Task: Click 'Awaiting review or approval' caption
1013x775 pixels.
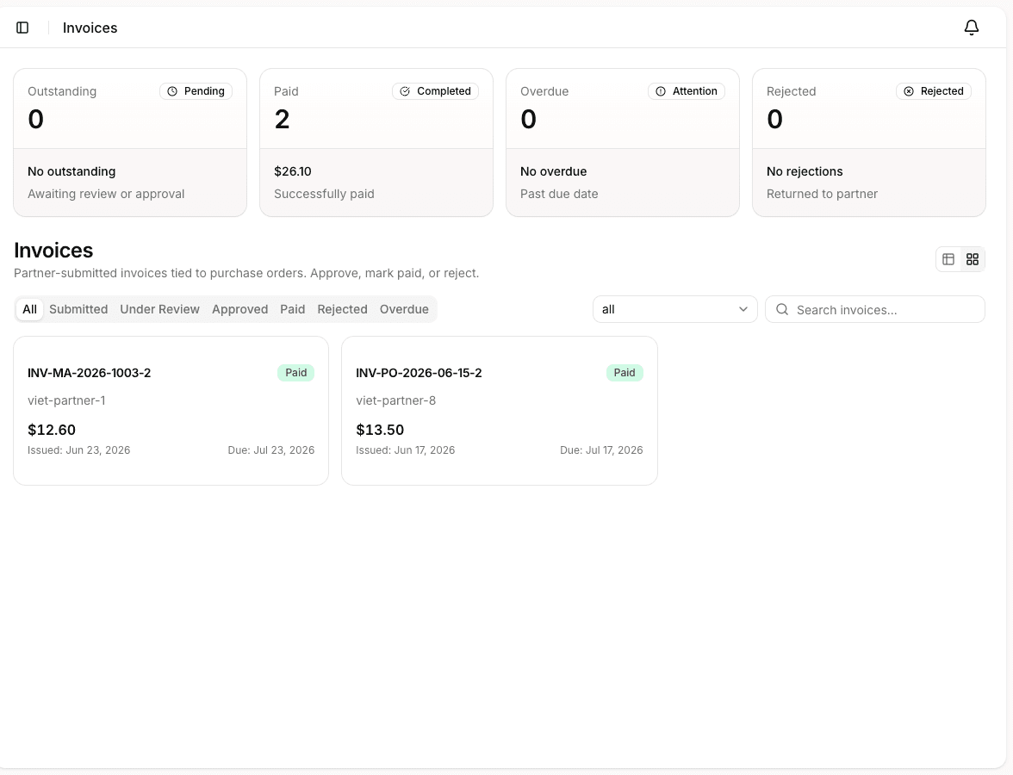Action: (x=106, y=194)
